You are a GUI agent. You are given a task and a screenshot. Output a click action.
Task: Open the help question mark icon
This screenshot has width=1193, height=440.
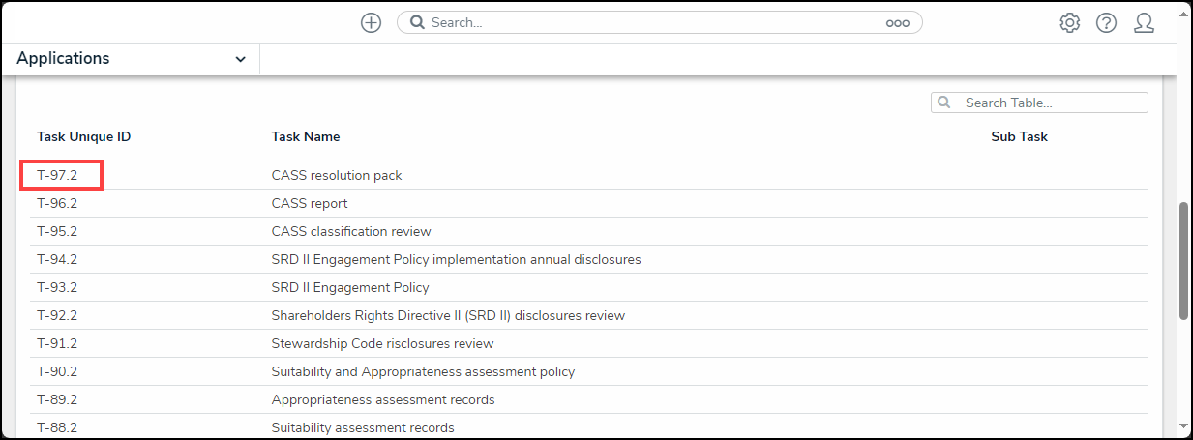(1106, 22)
